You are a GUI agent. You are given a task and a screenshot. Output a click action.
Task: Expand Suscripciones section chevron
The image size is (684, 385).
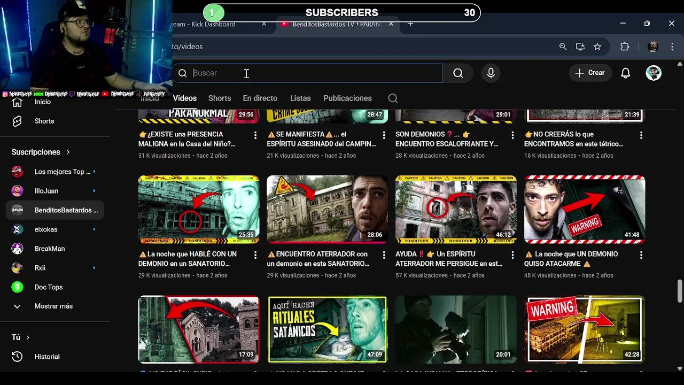[x=68, y=152]
